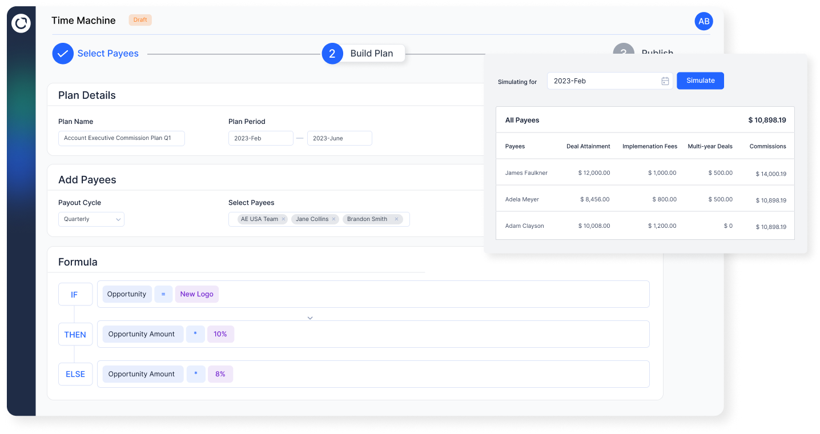
Task: Click the 10% value token
Action: (220, 334)
